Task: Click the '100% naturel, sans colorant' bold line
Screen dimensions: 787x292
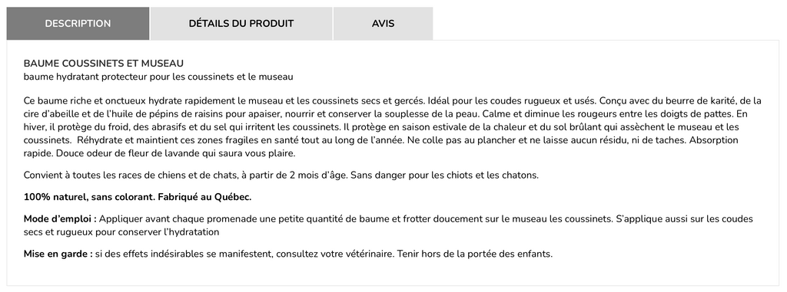Action: point(89,197)
